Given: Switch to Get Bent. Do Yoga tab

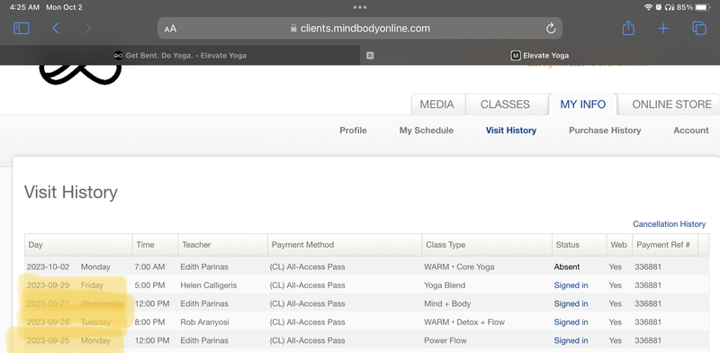Looking at the screenshot, I should pos(180,56).
